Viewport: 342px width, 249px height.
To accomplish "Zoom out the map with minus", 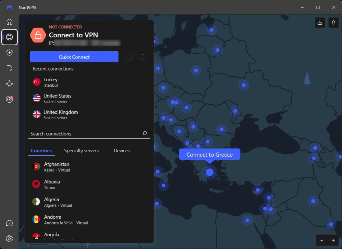I will 322,240.
